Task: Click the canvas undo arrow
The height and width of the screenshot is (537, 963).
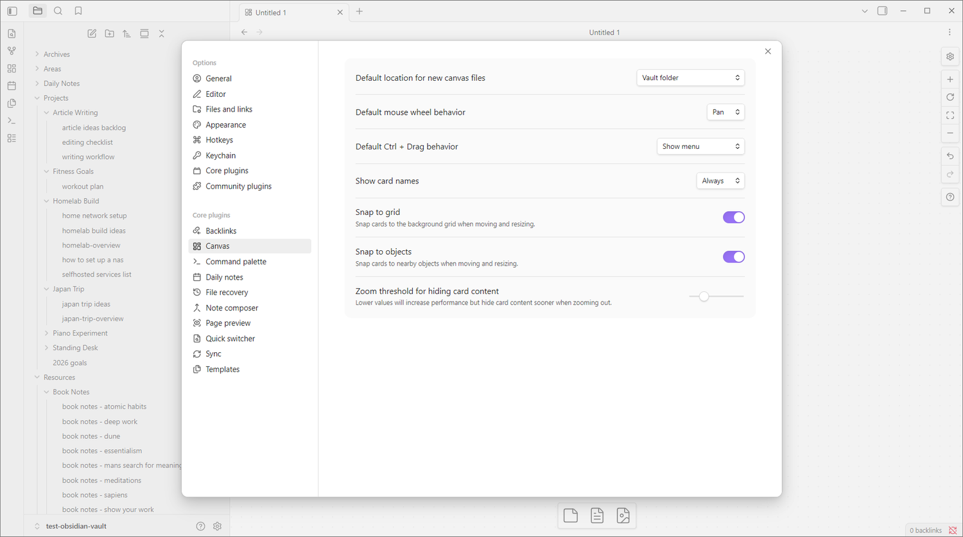Action: tap(950, 156)
